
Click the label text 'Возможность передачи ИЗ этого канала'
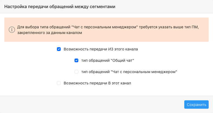(x=101, y=49)
